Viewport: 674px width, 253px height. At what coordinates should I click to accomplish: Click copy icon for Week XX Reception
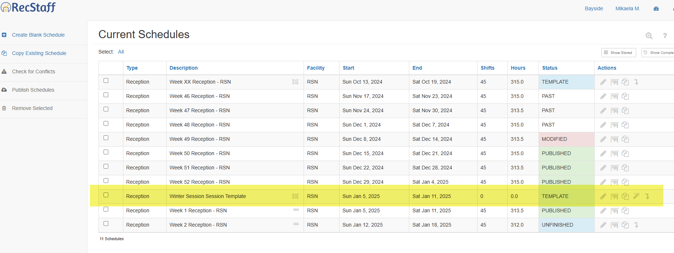tap(625, 82)
